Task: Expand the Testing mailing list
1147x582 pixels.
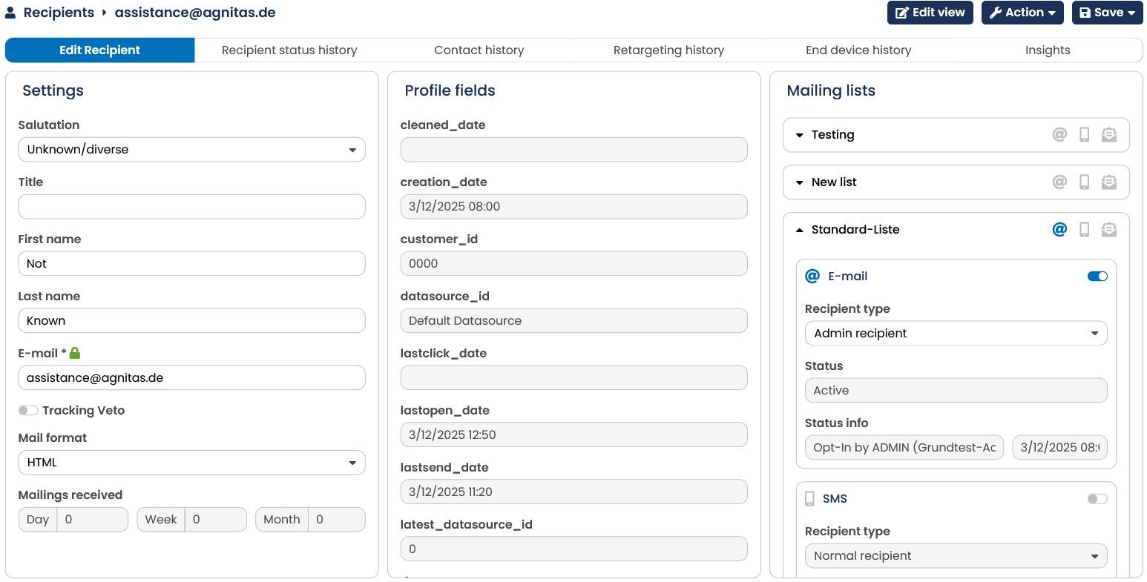Action: point(799,135)
